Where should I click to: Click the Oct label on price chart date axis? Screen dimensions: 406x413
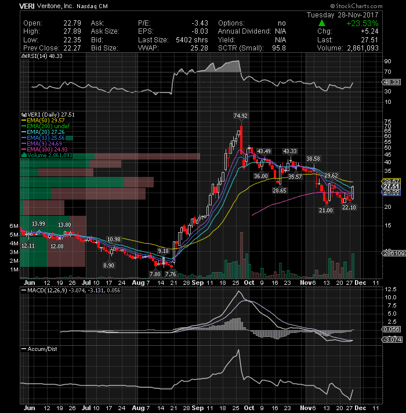(249, 282)
